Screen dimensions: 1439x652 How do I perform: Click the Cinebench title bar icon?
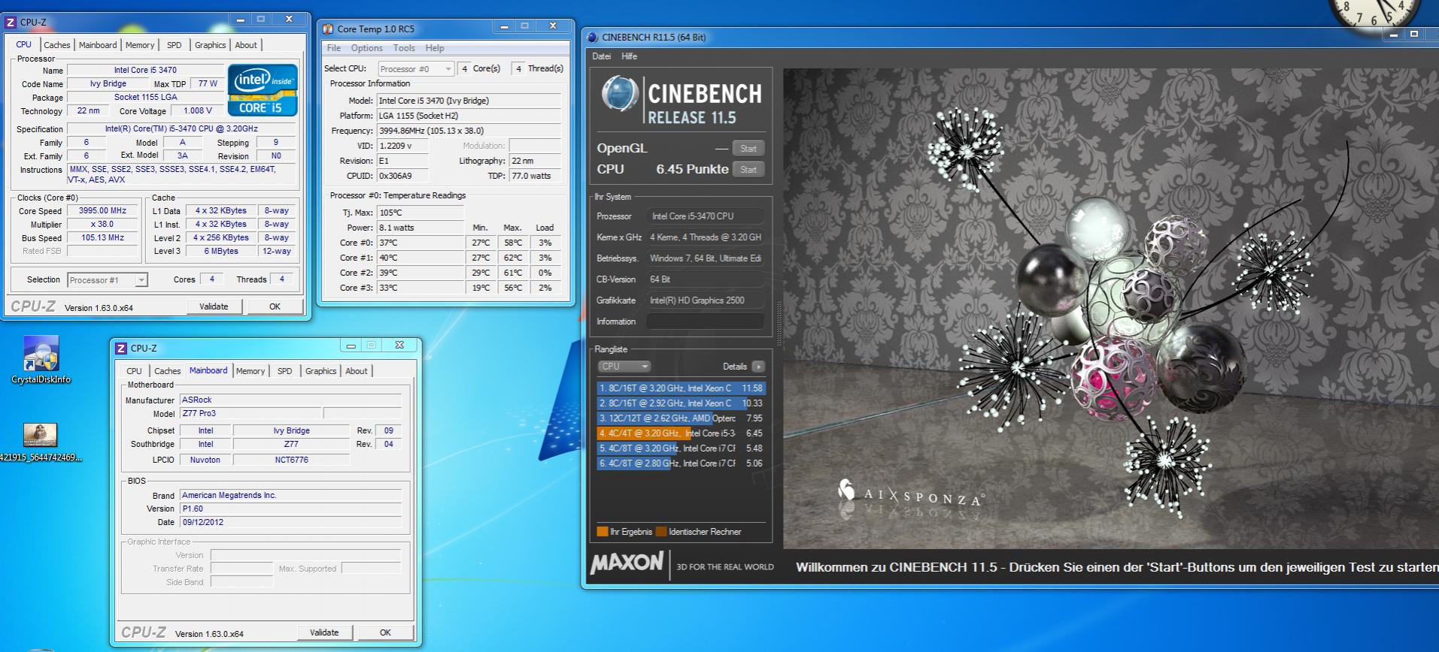point(592,37)
